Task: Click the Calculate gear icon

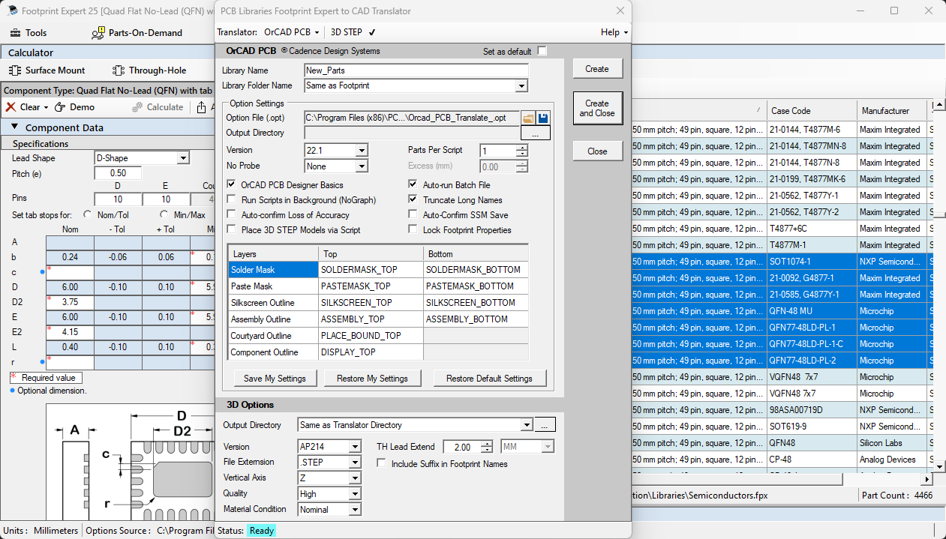Action: (x=137, y=107)
